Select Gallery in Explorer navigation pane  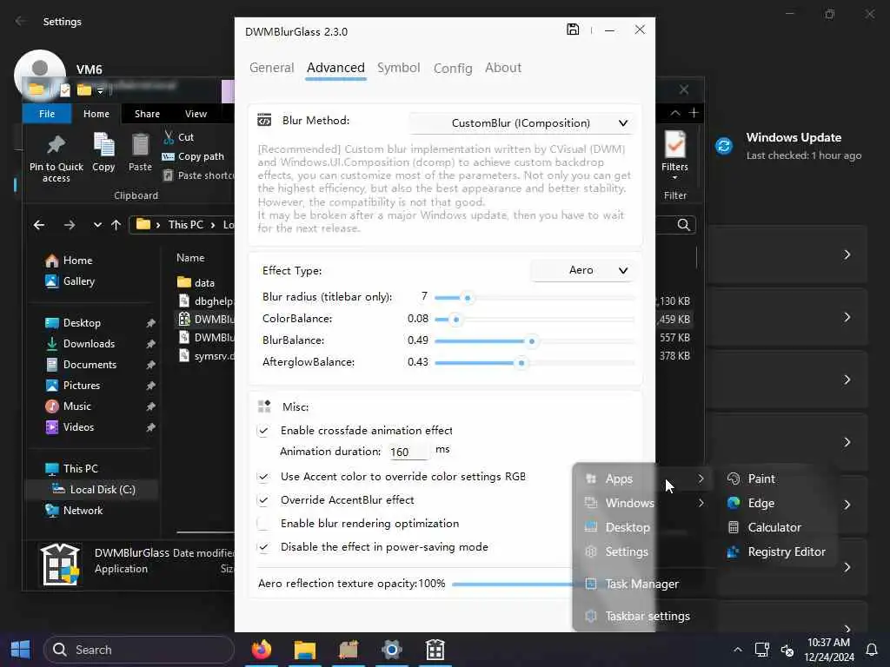click(70, 281)
